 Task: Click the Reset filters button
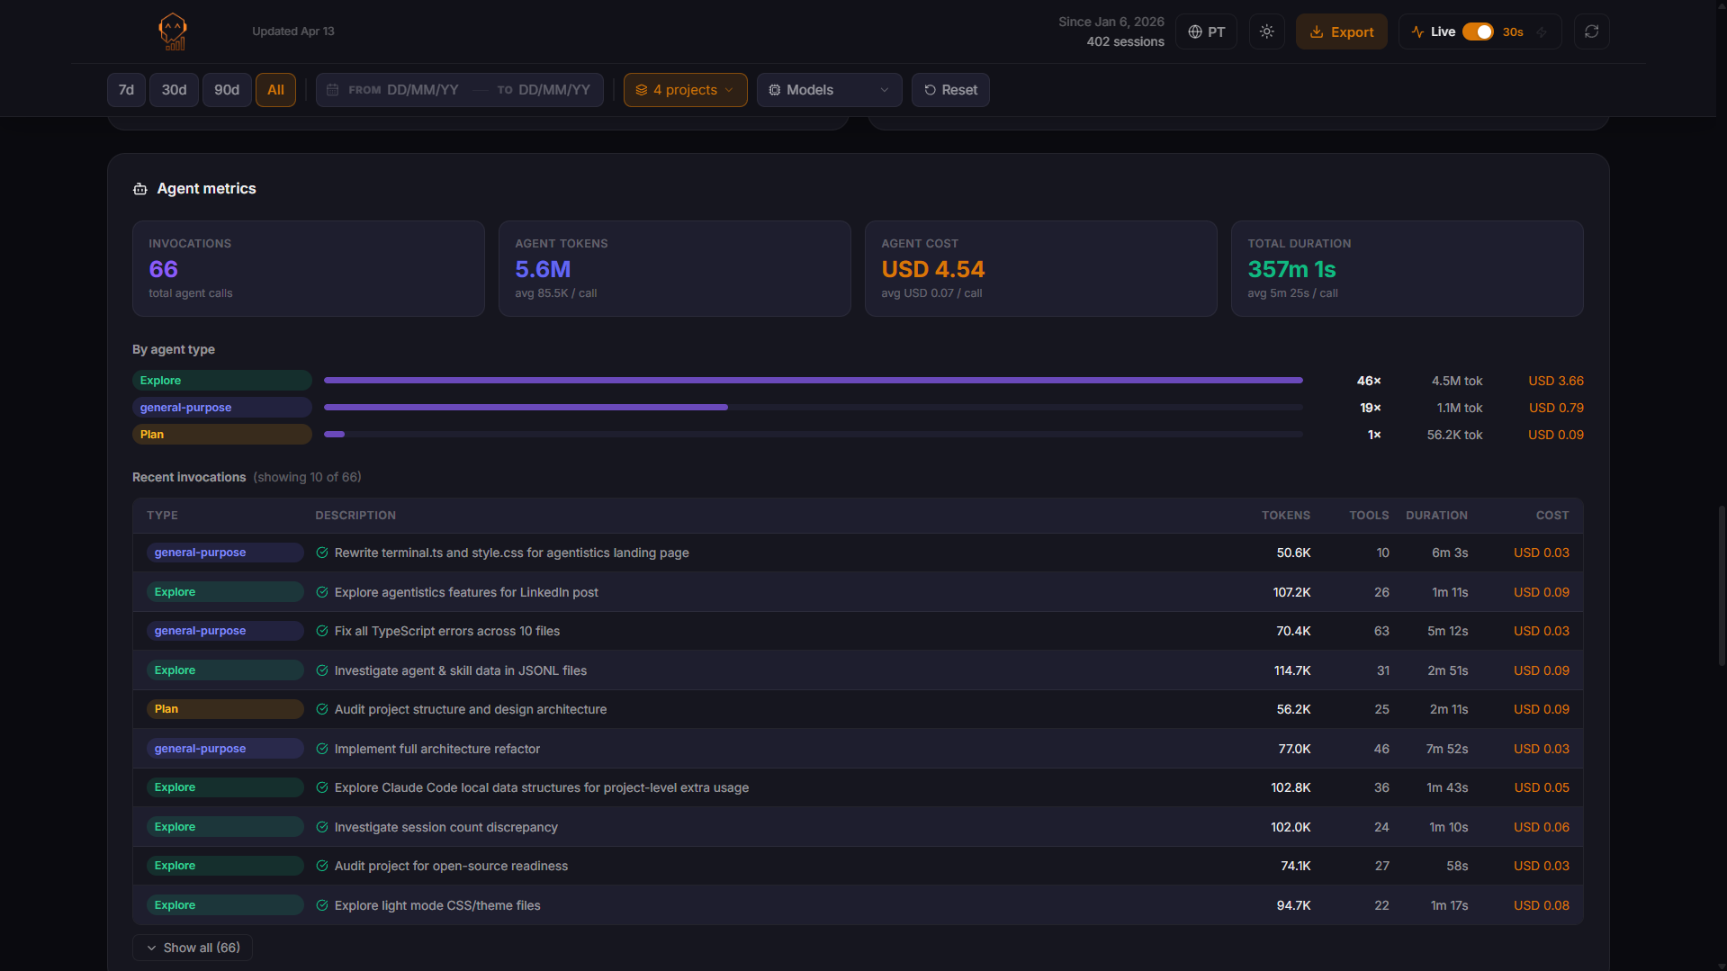pos(949,90)
